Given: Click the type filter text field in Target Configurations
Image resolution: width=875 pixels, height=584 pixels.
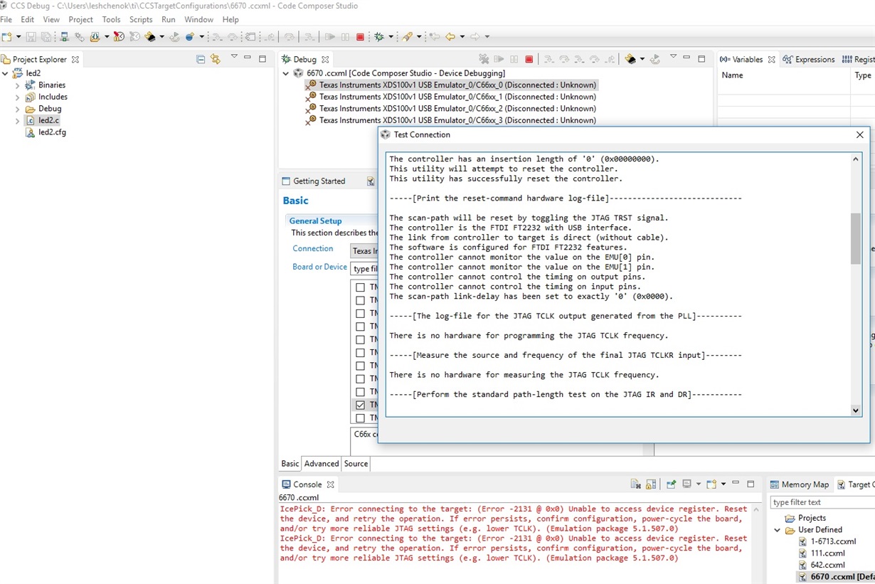Looking at the screenshot, I should tap(823, 502).
